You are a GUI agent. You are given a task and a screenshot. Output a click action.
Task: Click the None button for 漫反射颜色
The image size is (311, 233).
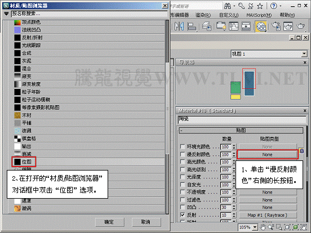[x=268, y=155]
